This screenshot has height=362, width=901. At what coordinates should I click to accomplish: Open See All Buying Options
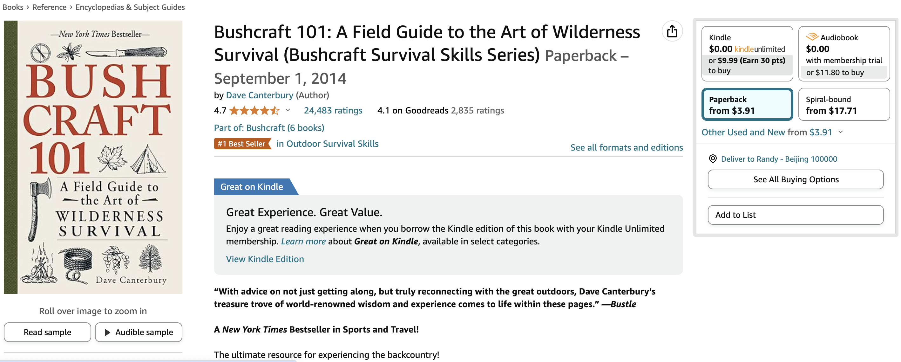[796, 179]
